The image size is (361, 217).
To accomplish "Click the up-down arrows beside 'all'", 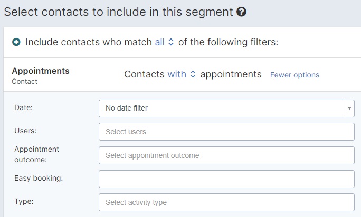I will coord(171,42).
